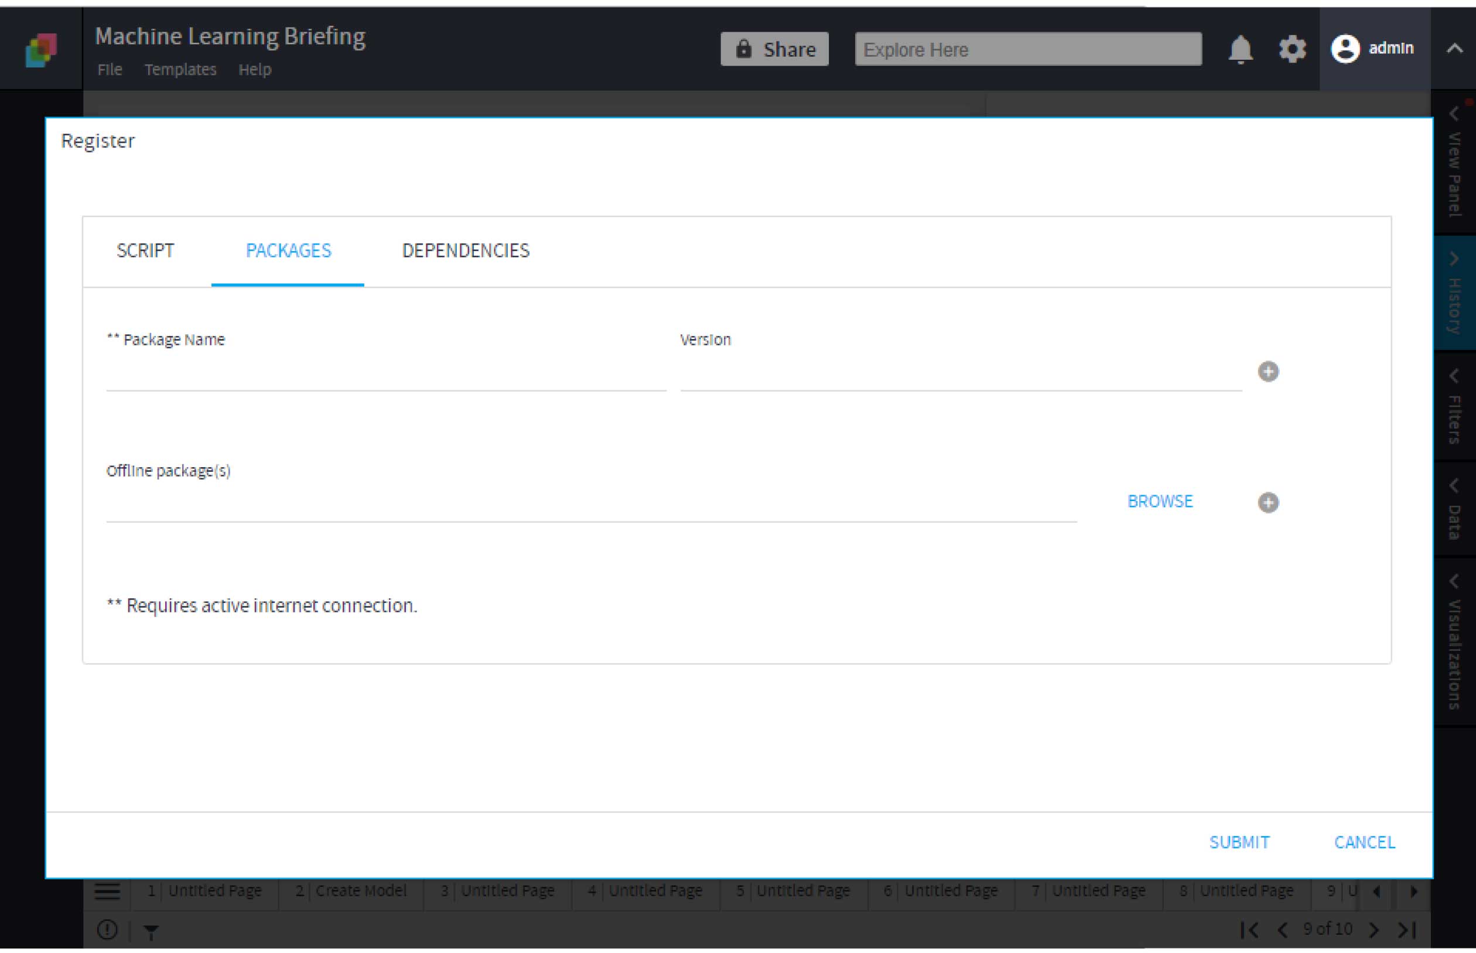This screenshot has height=953, width=1476.
Task: Open the settings gear
Action: pos(1292,49)
